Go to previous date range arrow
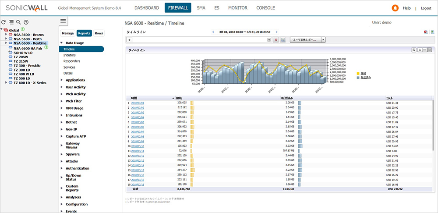Image resolution: width=438 pixels, height=213 pixels. (213, 32)
